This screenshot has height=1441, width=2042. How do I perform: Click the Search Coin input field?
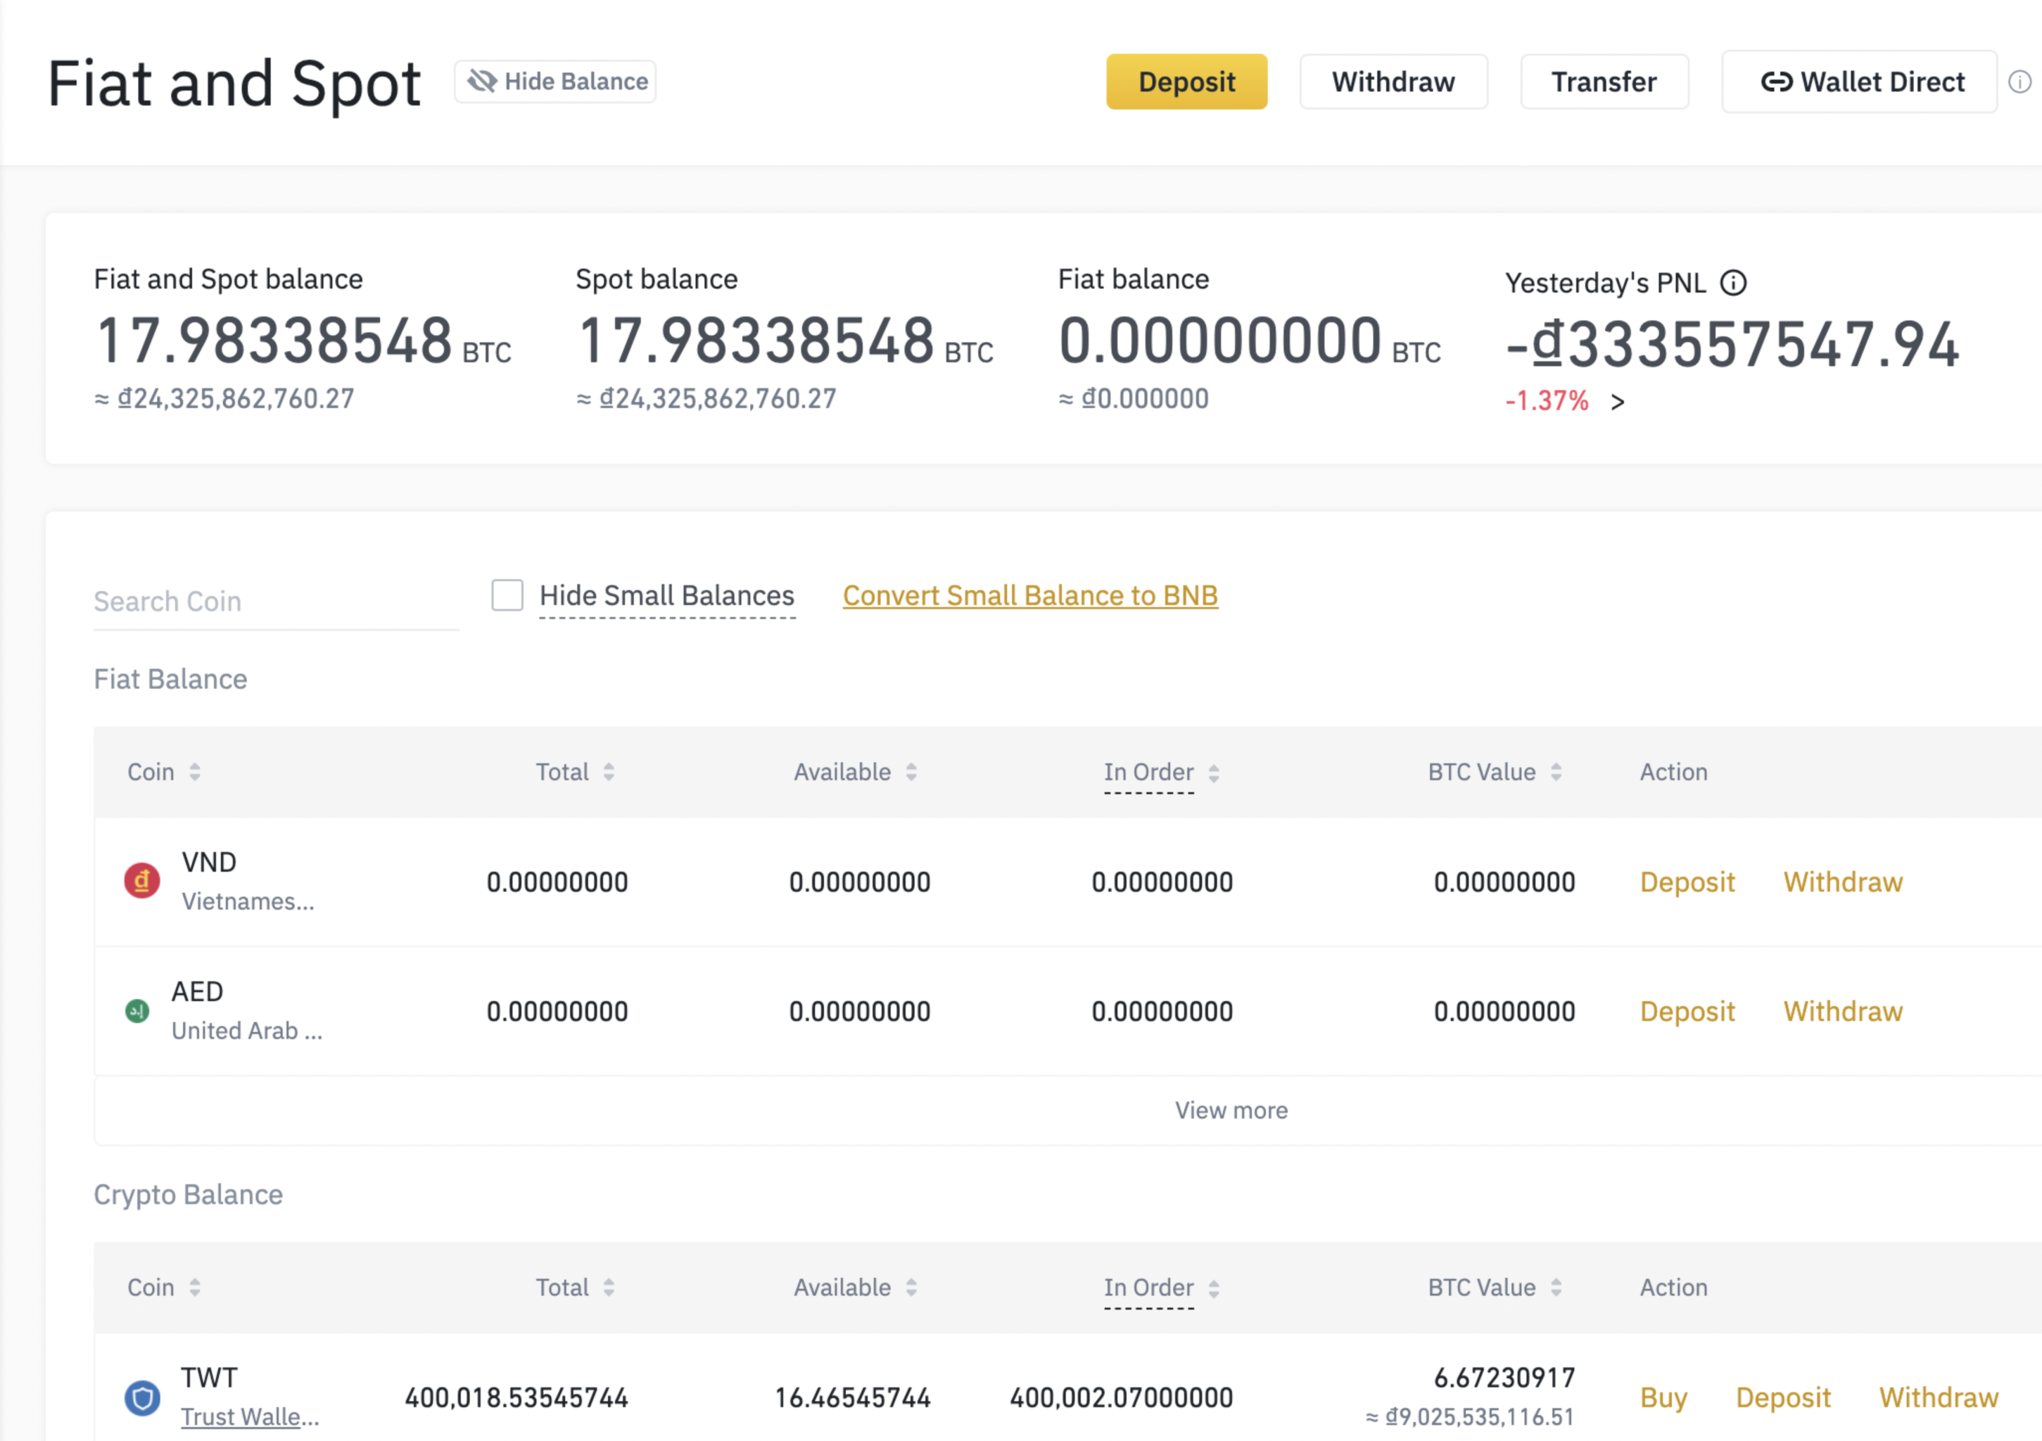pyautogui.click(x=276, y=602)
